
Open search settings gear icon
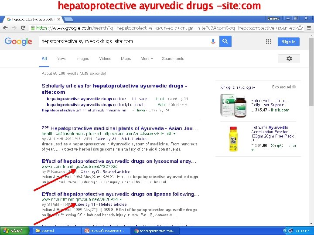289,59
